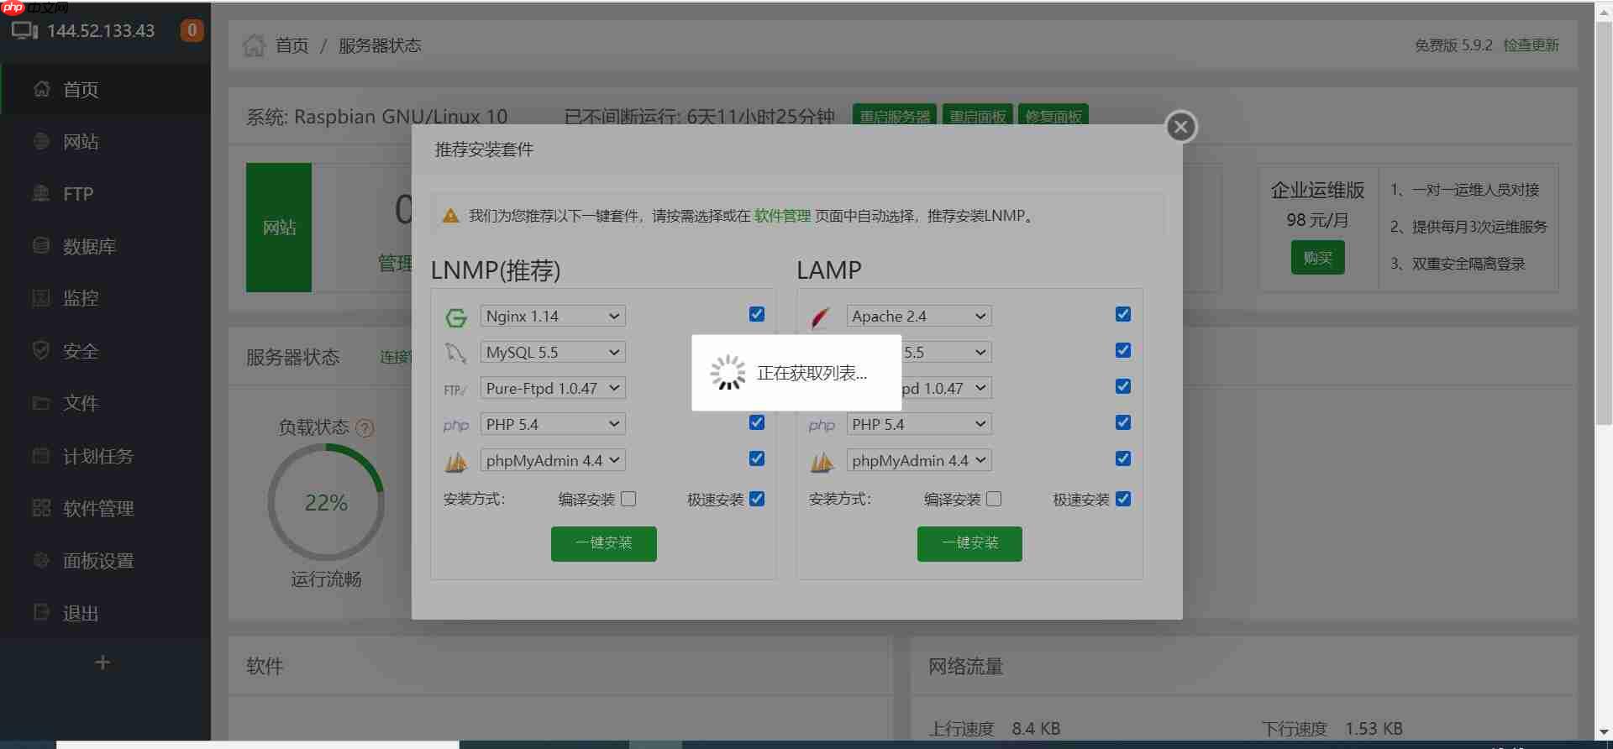Click the 重启服务器 button
The width and height of the screenshot is (1613, 749).
pos(895,116)
